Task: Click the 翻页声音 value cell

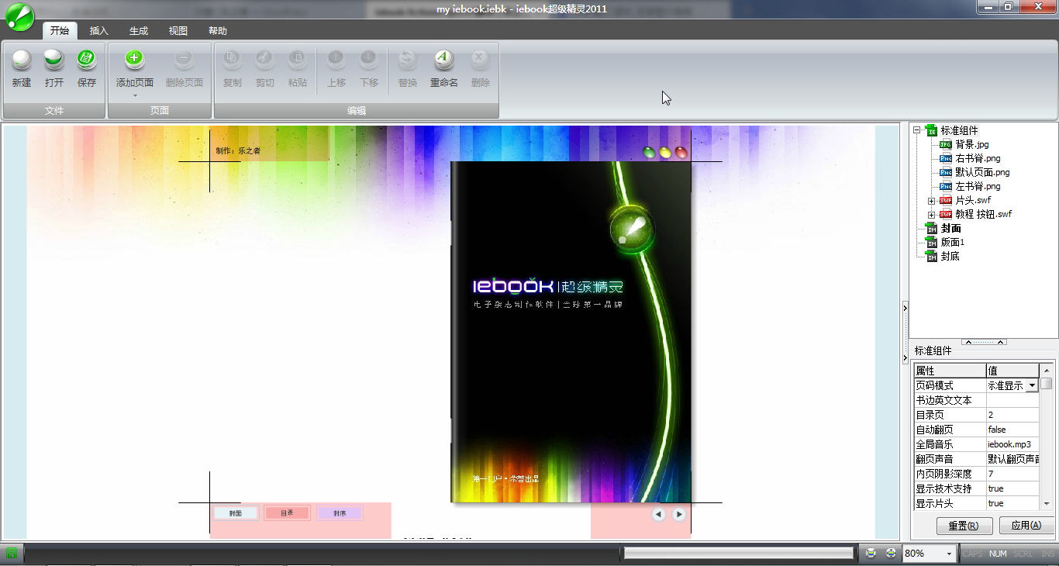Action: coord(1012,459)
